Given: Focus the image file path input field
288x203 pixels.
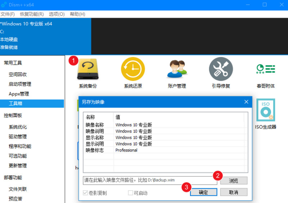Looking at the screenshot, I should 150,180.
